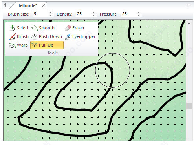This screenshot has width=194, height=145.
Task: Switch to the Telluride document tab
Action: 27,5
